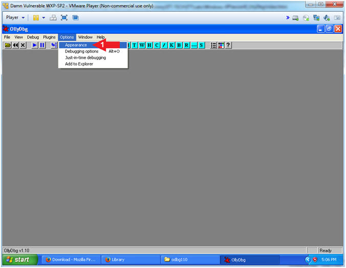Click the Step into toolbar icon
Image resolution: width=346 pixels, height=268 pixels.
pyautogui.click(x=54, y=45)
